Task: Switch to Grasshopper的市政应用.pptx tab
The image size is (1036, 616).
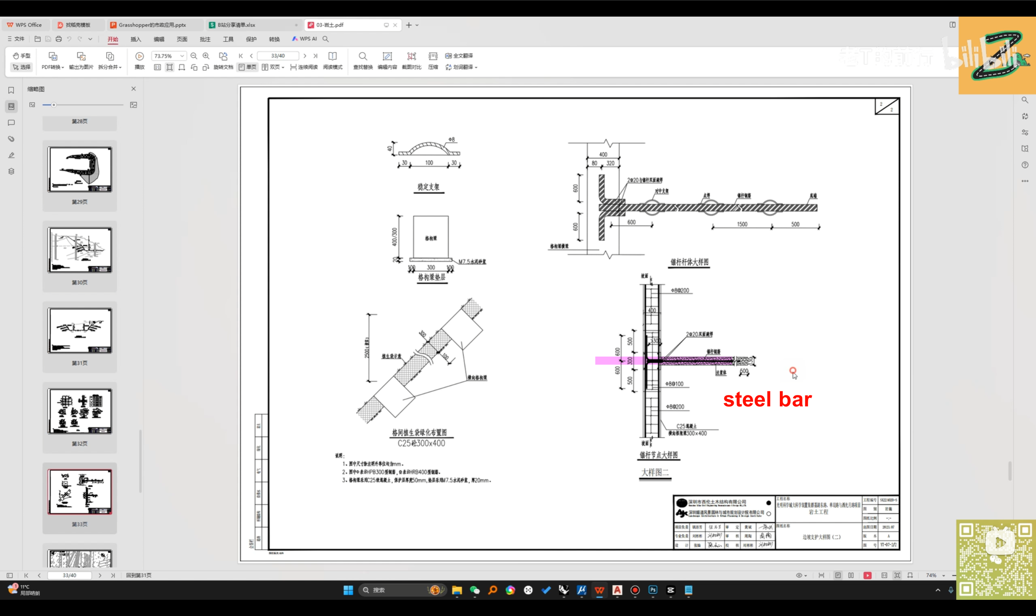Action: pos(152,25)
